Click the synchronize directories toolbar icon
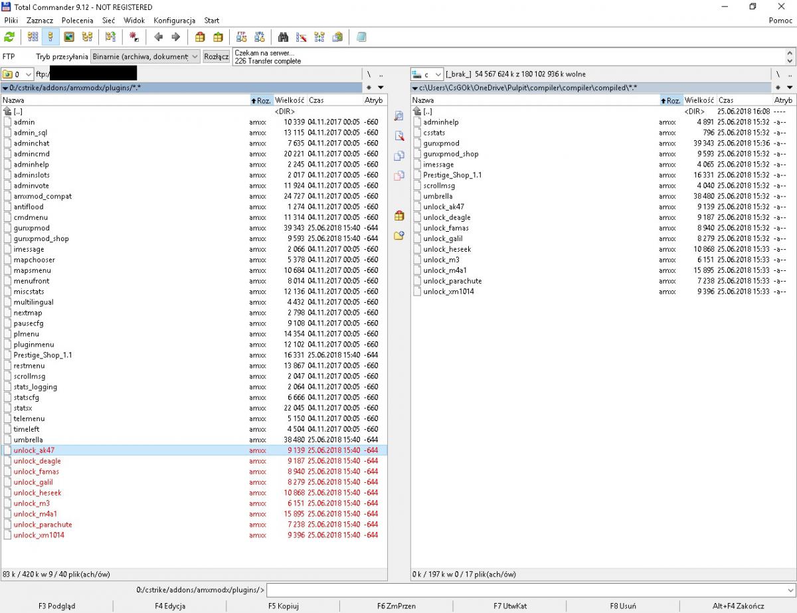This screenshot has width=797, height=613. [x=319, y=37]
